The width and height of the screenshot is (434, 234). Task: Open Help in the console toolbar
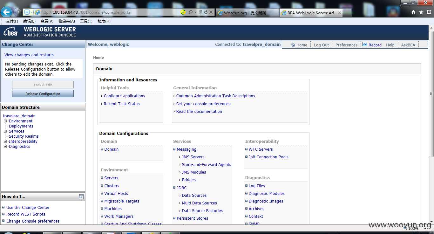click(390, 45)
